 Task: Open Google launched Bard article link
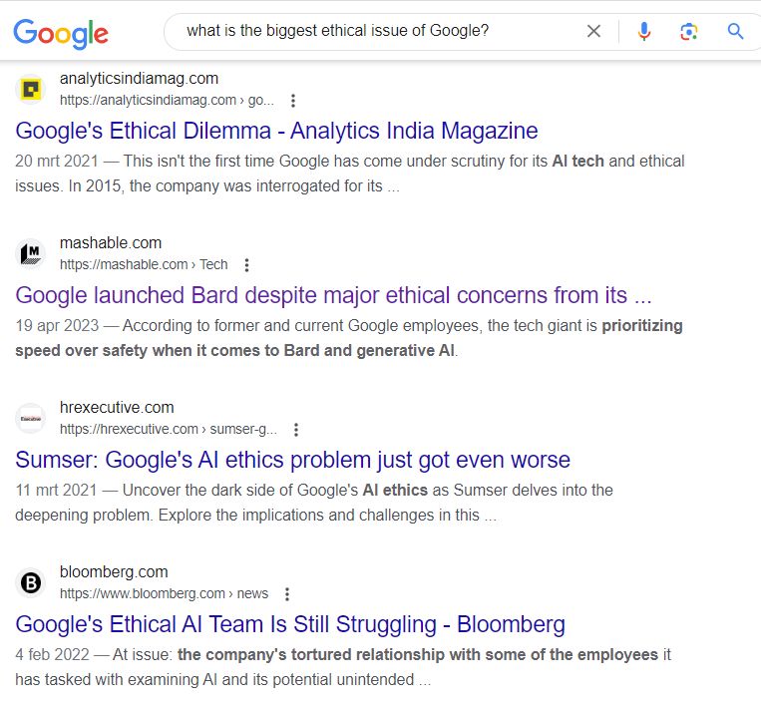[333, 295]
